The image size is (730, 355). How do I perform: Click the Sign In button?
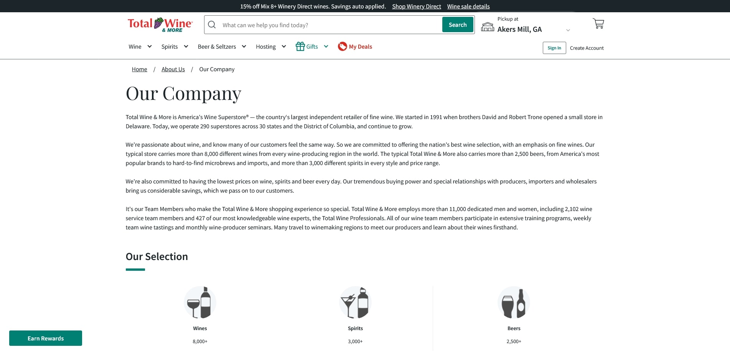pyautogui.click(x=554, y=48)
